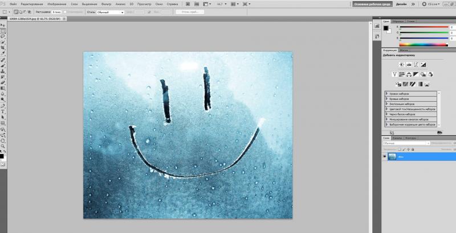Launch Bridge from the application bar
Image resolution: width=456 pixels, height=233 pixels.
(188, 4)
